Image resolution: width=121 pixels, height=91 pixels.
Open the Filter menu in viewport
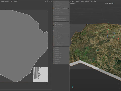coord(91,1)
